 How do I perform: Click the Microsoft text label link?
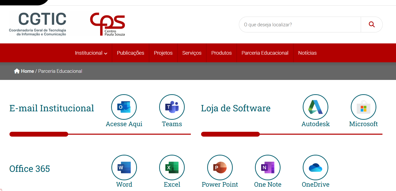pos(364,124)
